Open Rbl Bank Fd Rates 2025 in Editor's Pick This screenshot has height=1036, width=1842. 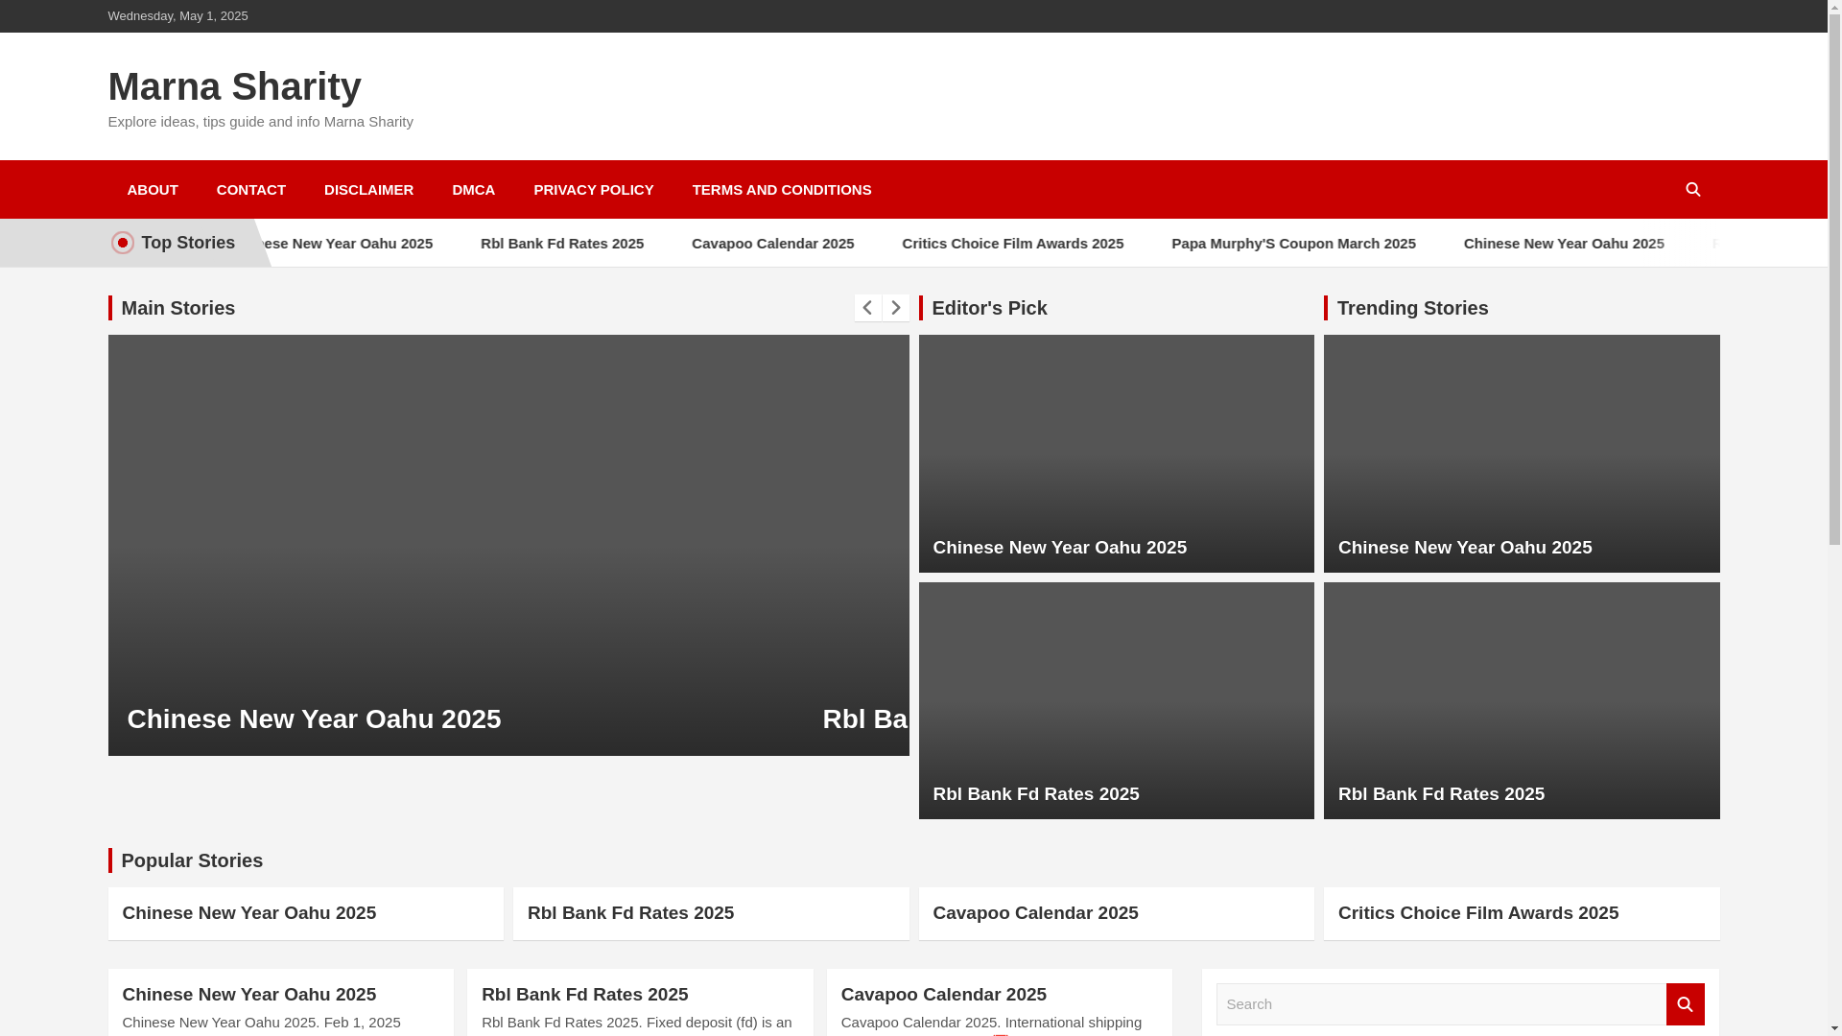click(x=1035, y=794)
